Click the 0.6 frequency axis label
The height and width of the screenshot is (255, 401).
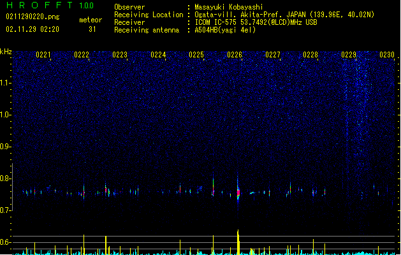point(6,242)
